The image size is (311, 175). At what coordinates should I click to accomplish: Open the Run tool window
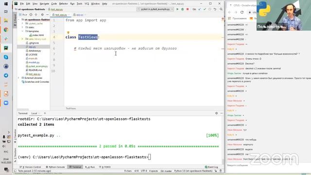(x=90, y=167)
